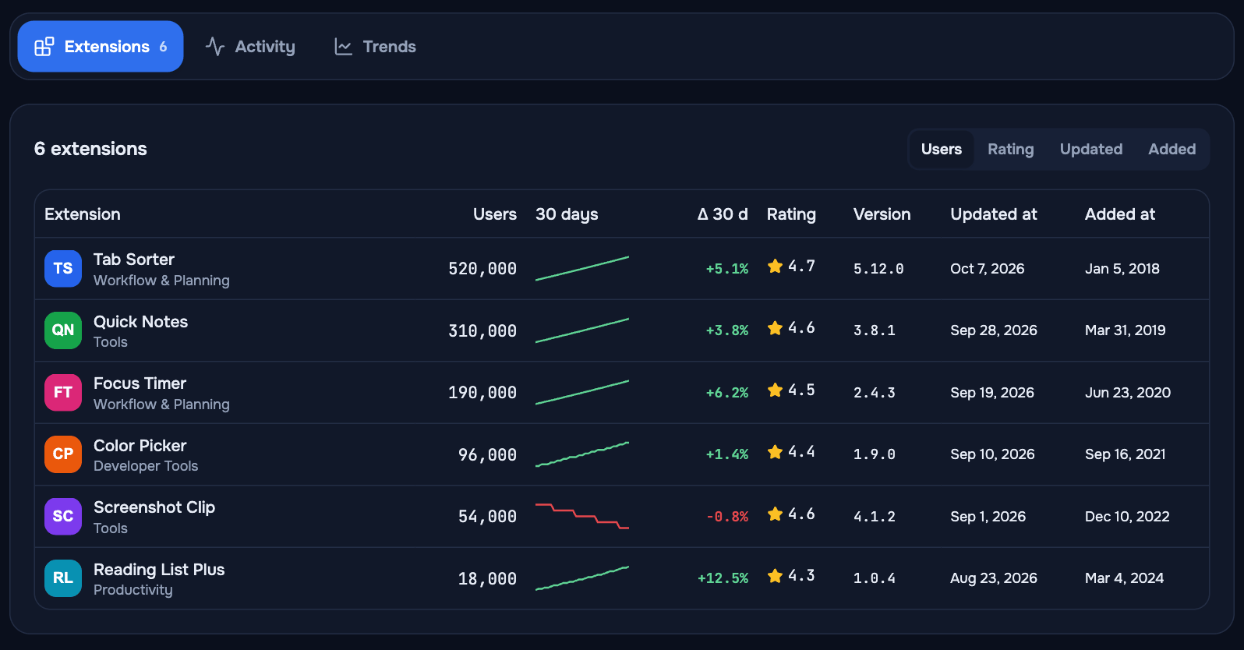Sort extensions by Added

(1172, 149)
